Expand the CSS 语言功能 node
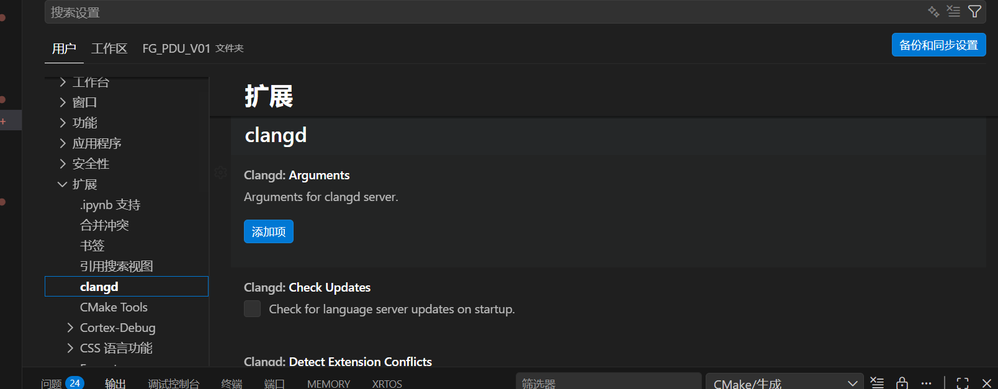The width and height of the screenshot is (998, 389). click(x=70, y=348)
